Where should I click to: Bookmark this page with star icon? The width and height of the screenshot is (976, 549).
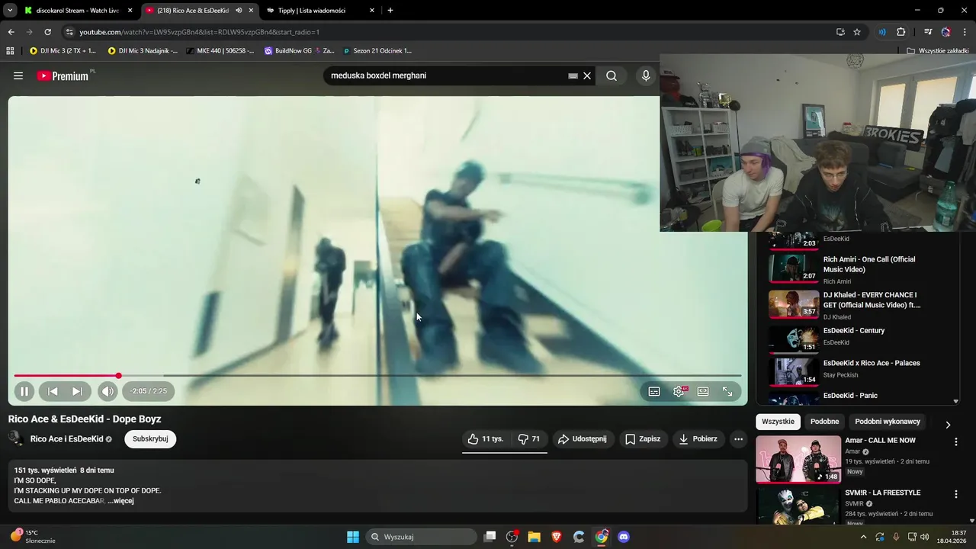click(x=857, y=32)
